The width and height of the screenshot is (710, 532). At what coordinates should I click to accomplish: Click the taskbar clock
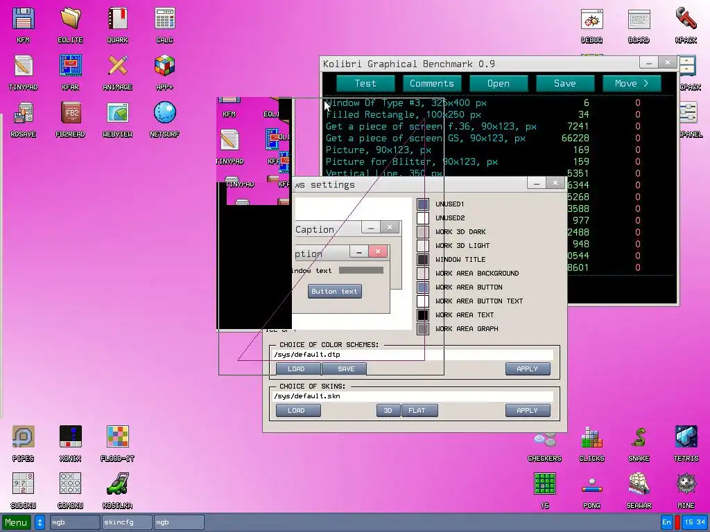coord(695,522)
